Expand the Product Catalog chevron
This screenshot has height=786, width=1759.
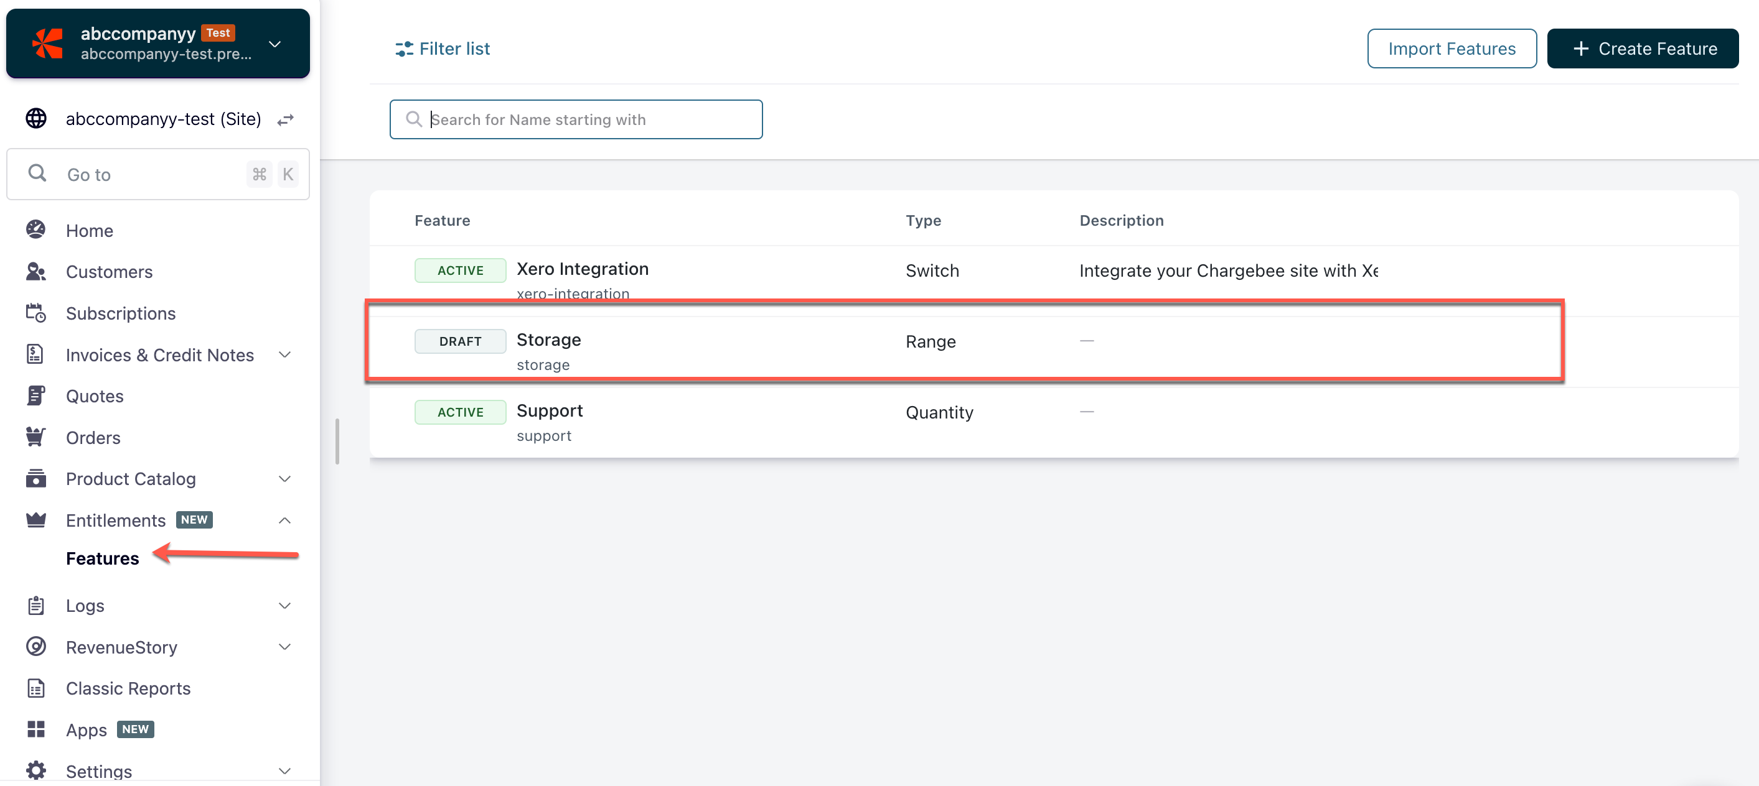coord(284,479)
